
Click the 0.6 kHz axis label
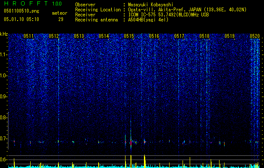pyautogui.click(x=4, y=160)
